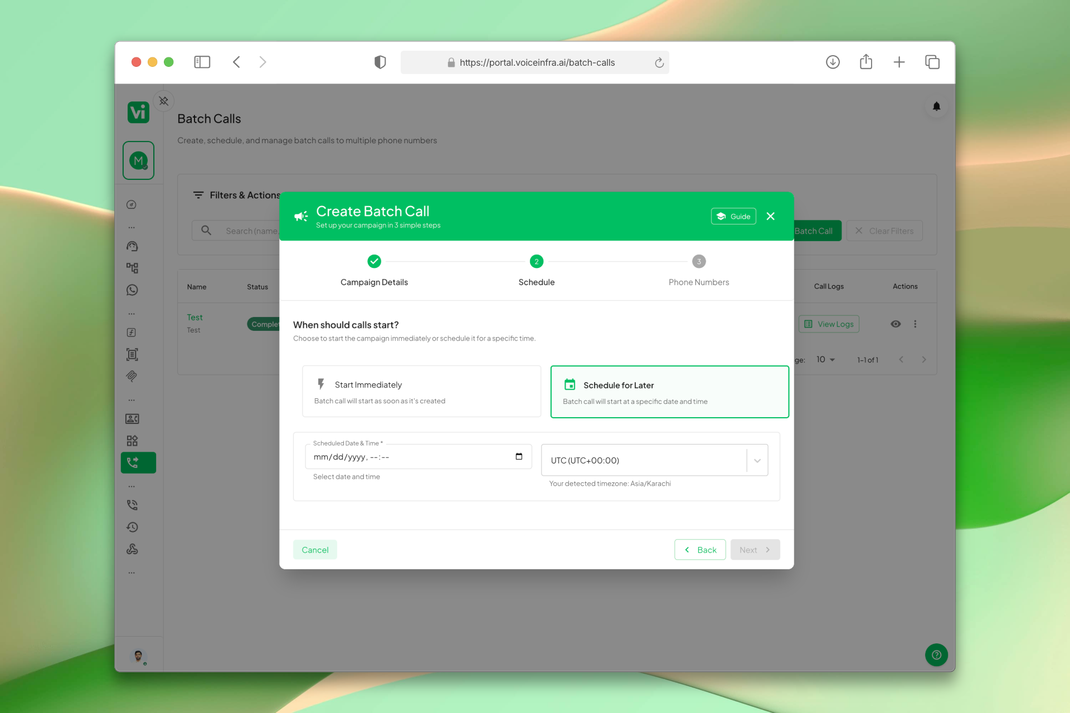The image size is (1070, 713).
Task: Open the Test batch call link
Action: [x=194, y=318]
